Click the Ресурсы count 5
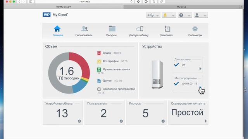This screenshot has width=248, height=139. [146, 113]
